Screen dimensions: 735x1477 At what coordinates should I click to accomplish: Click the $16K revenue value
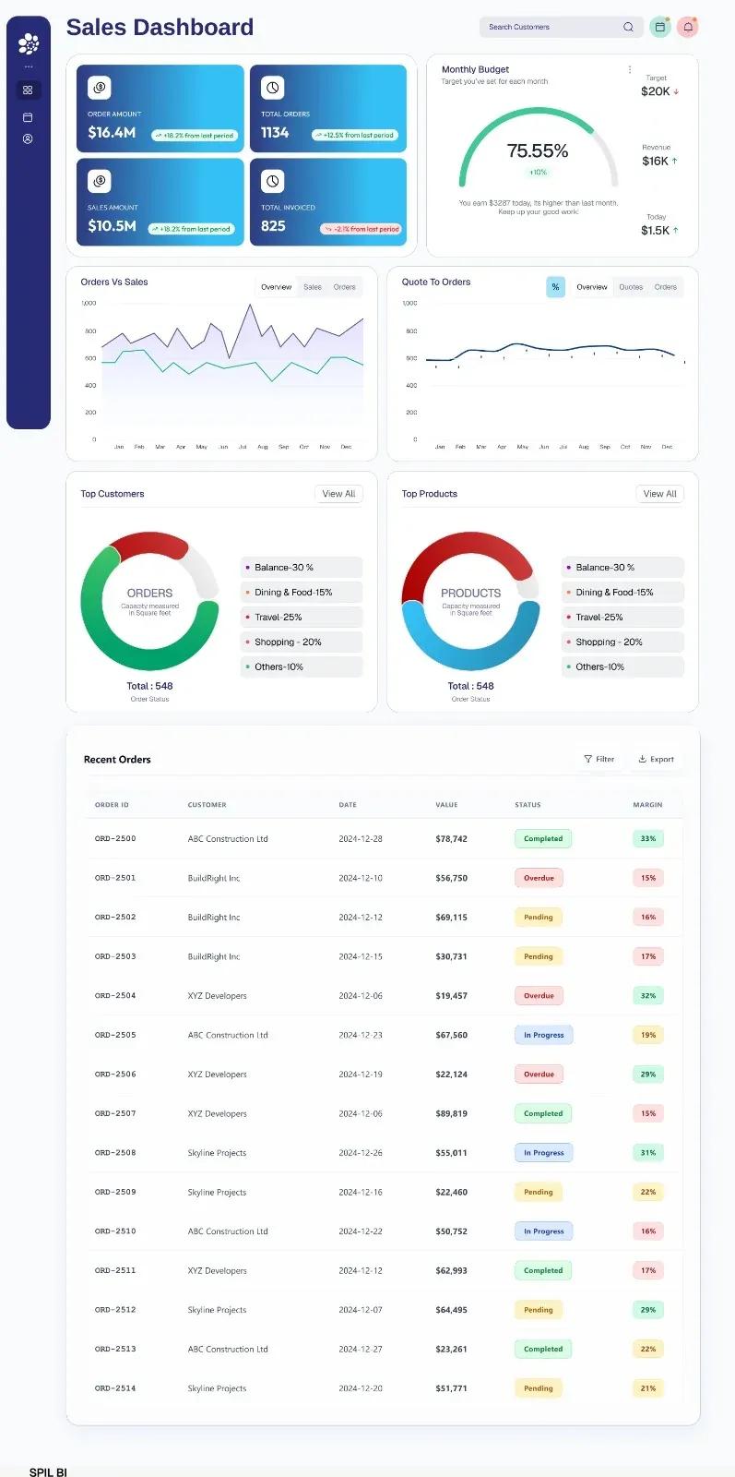coord(656,161)
